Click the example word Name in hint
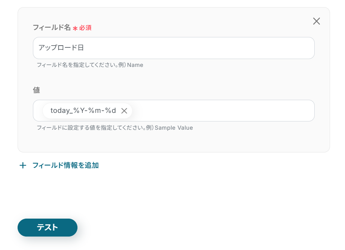 (x=135, y=65)
